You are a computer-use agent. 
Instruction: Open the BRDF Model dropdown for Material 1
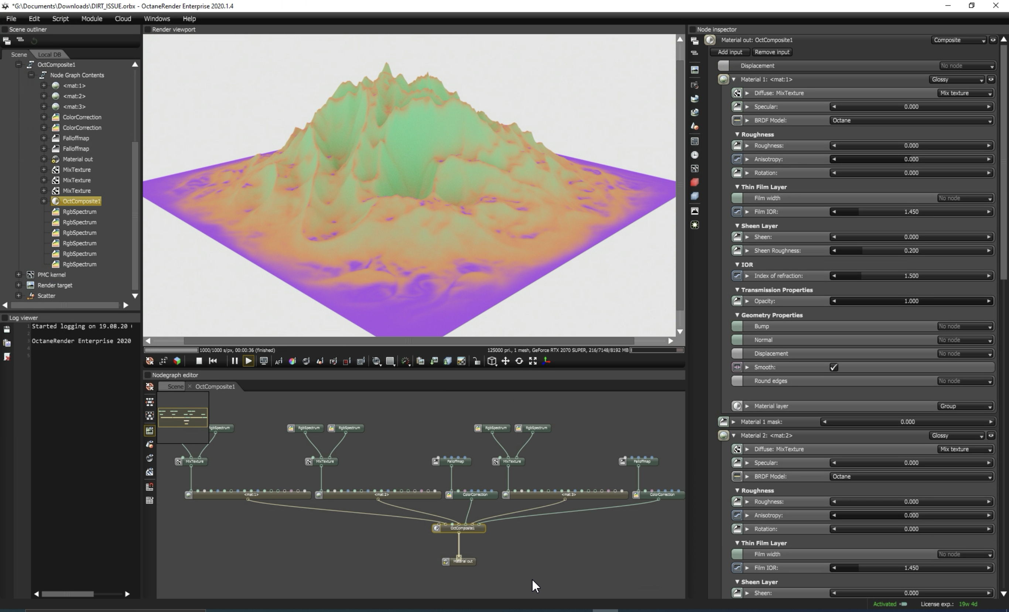911,120
